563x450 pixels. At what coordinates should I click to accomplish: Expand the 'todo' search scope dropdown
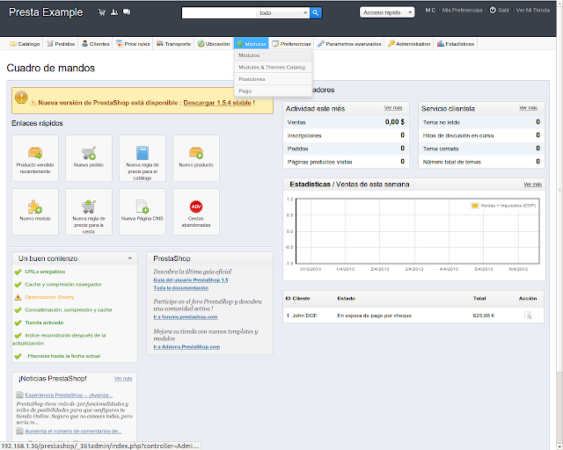[283, 13]
